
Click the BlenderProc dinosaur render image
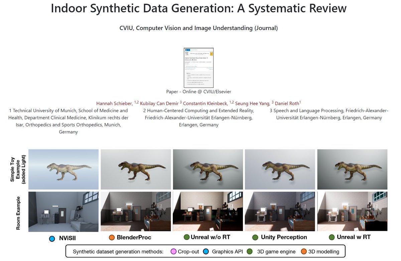tap(136, 170)
